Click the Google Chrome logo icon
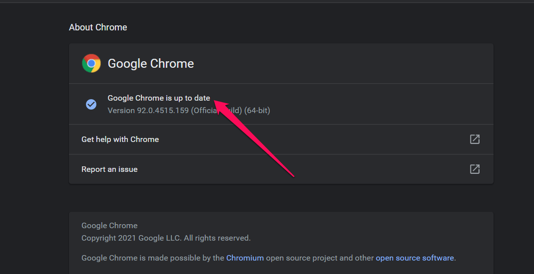This screenshot has height=274, width=534. coord(91,63)
